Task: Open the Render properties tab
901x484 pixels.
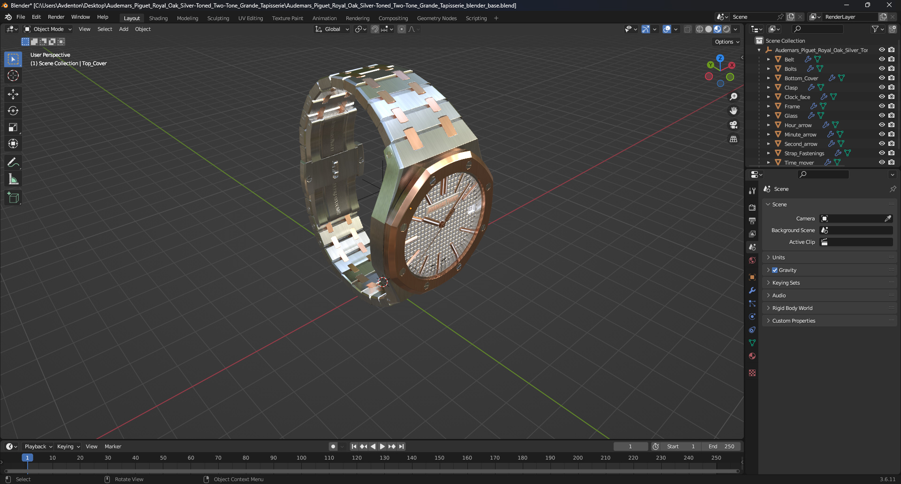Action: (752, 207)
